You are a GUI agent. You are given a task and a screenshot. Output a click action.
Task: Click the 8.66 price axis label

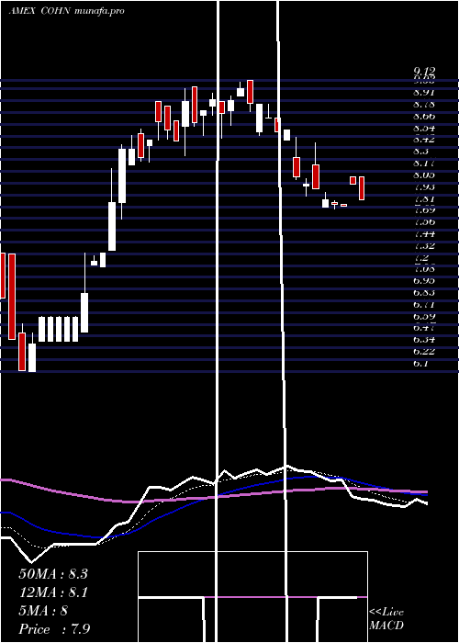pos(424,117)
